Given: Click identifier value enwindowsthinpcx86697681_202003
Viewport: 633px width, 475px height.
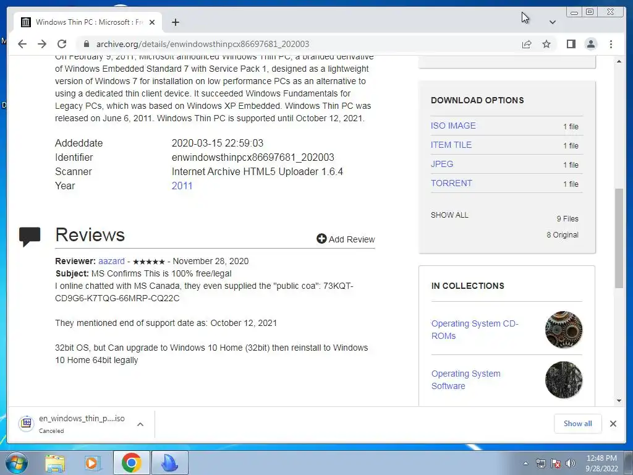Looking at the screenshot, I should click(253, 157).
